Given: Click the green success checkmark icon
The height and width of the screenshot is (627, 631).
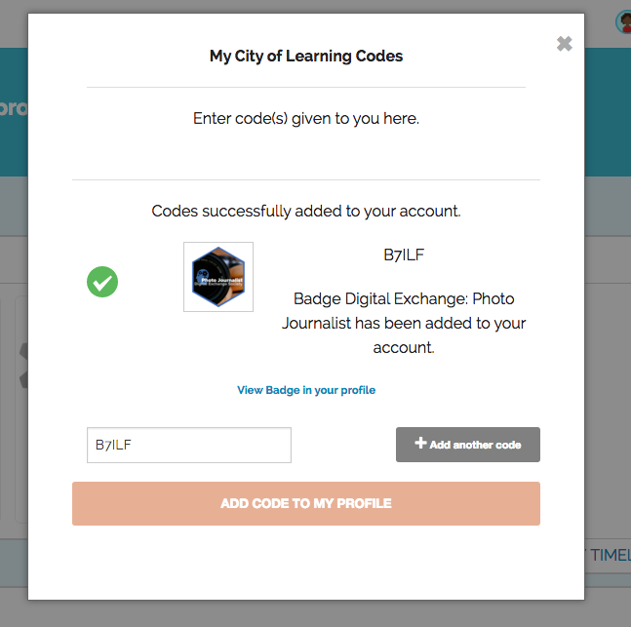Looking at the screenshot, I should 102,283.
